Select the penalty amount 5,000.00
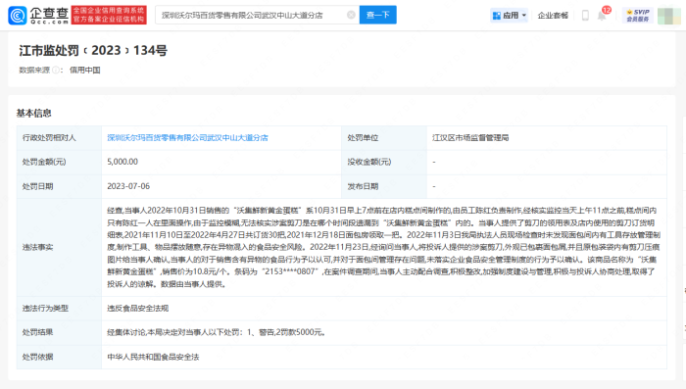The height and width of the screenshot is (389, 686). pyautogui.click(x=122, y=162)
